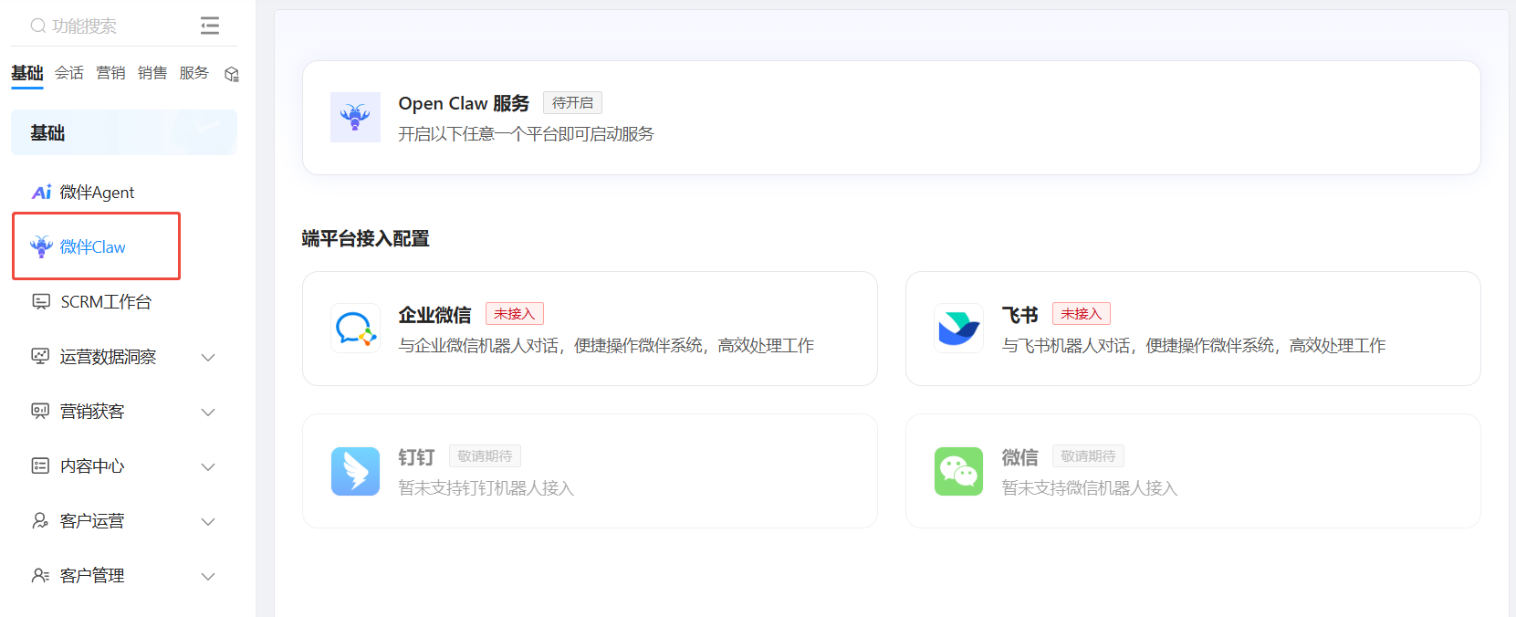Click the 钉钉 logo icon
This screenshot has height=617, width=1516.
355,471
